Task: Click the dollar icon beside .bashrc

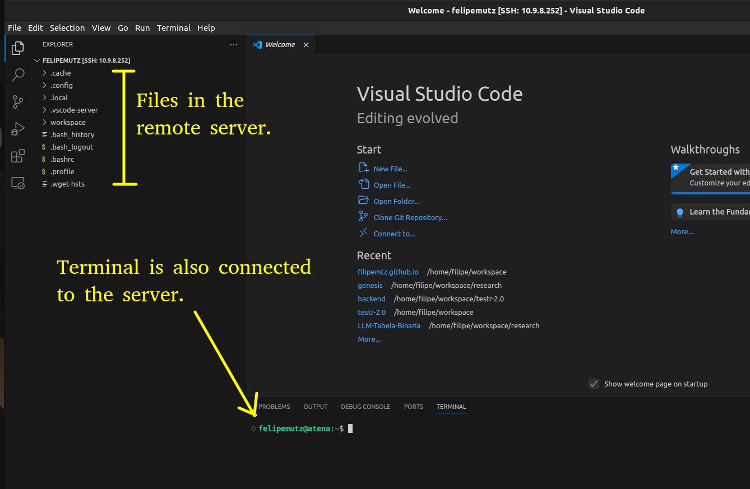Action: tap(44, 159)
